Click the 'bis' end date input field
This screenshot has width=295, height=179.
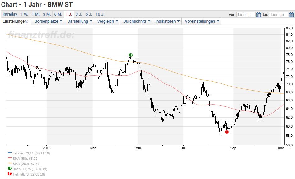(x=279, y=15)
